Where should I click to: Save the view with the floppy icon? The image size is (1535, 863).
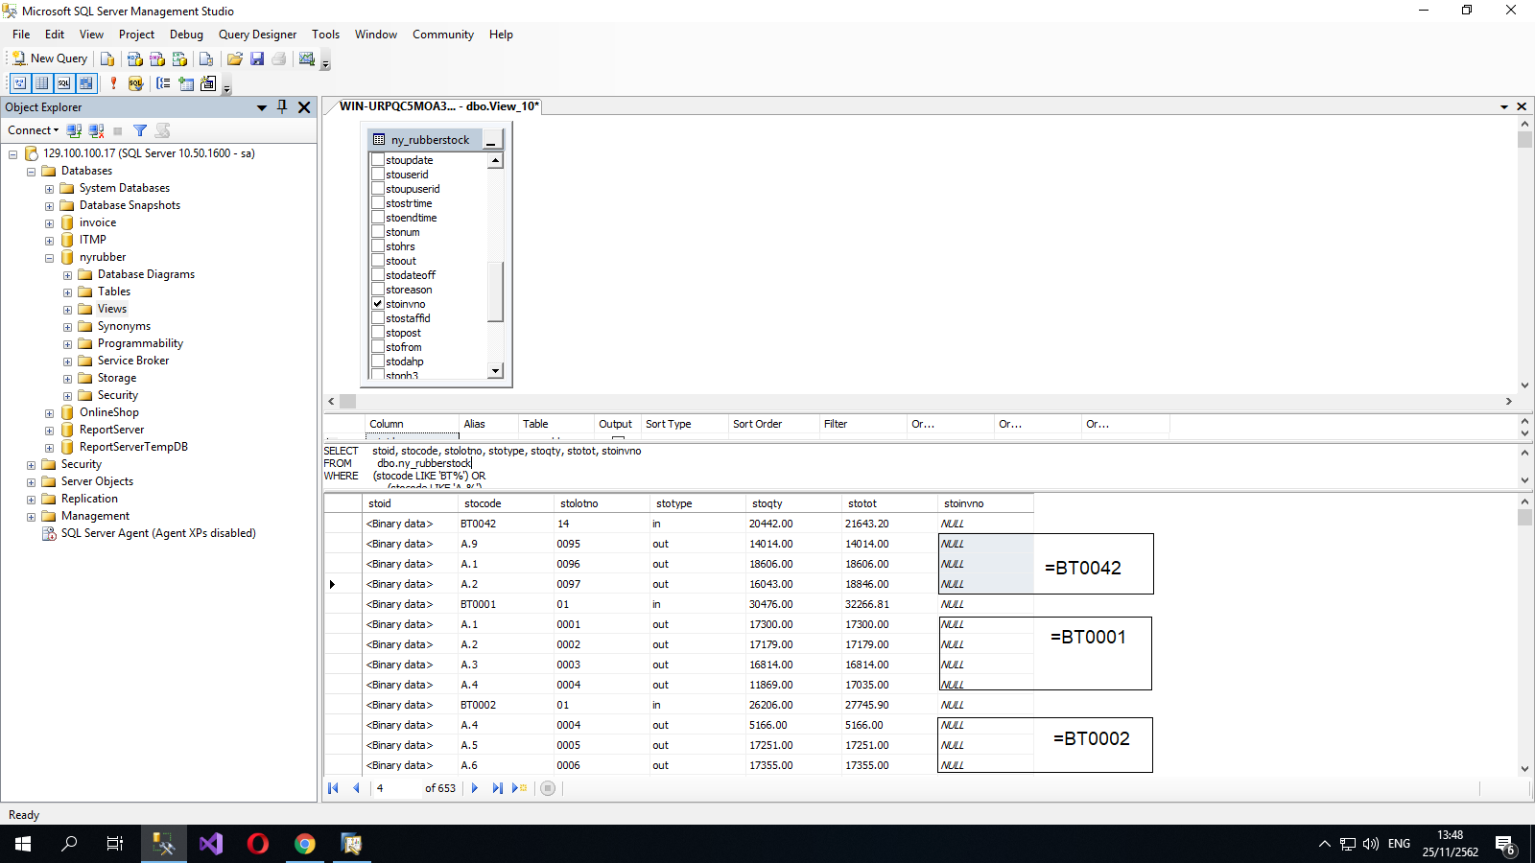coord(257,58)
